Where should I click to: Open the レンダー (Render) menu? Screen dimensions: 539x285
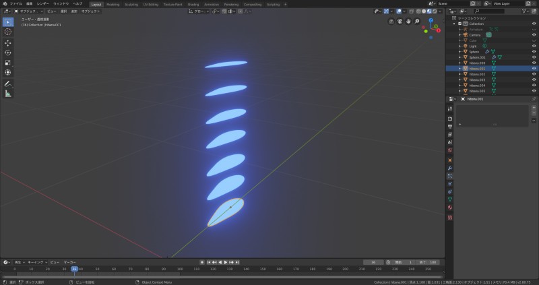42,4
